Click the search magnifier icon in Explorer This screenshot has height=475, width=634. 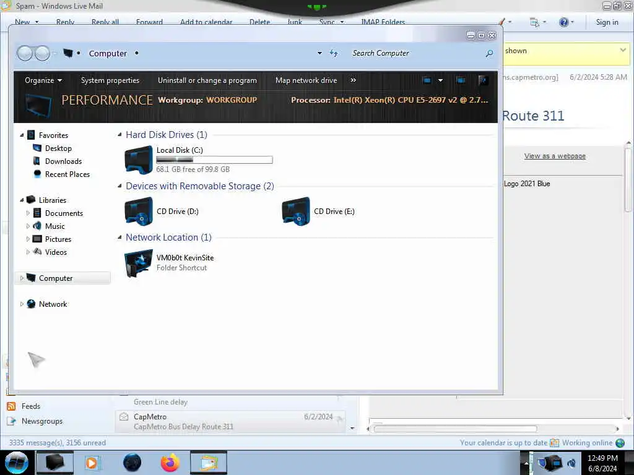[x=489, y=53]
